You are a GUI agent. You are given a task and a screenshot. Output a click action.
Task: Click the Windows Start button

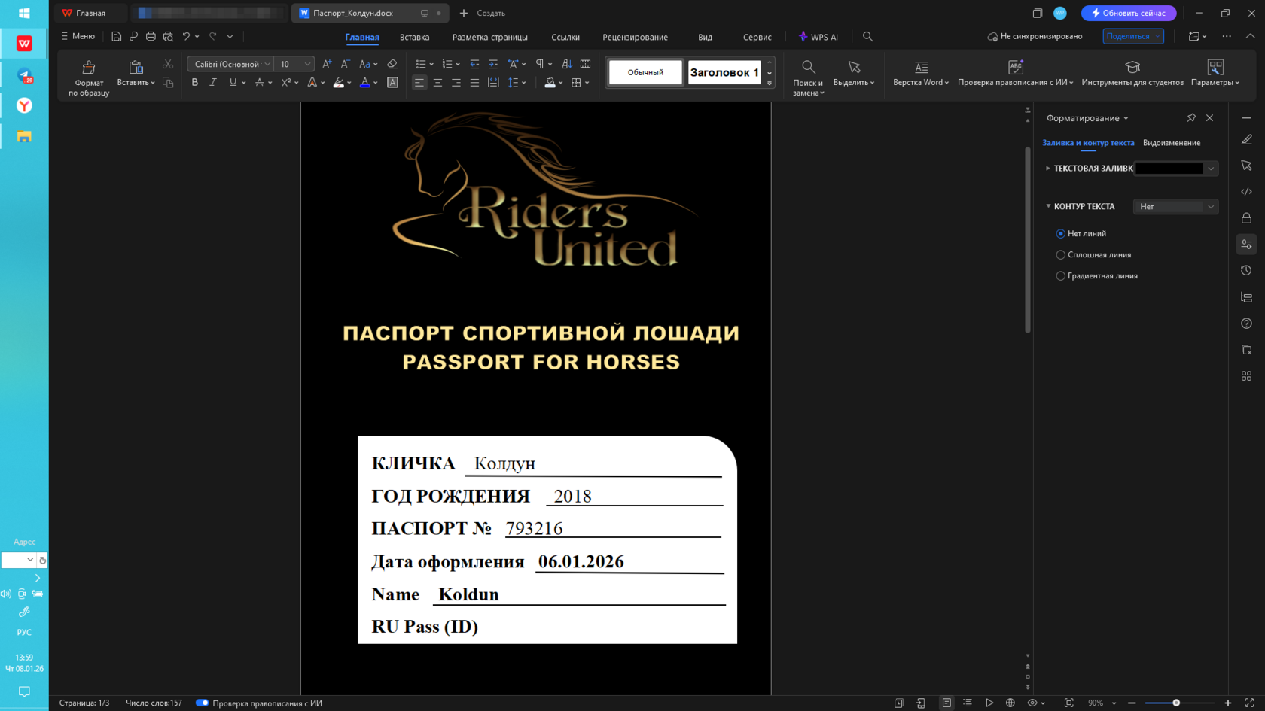pos(24,13)
